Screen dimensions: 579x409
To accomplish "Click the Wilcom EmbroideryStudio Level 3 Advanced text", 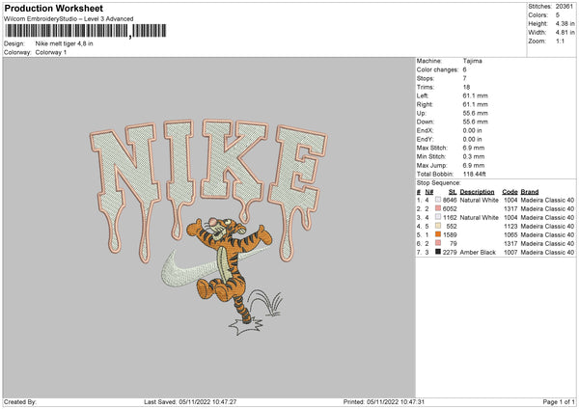I will [69, 19].
